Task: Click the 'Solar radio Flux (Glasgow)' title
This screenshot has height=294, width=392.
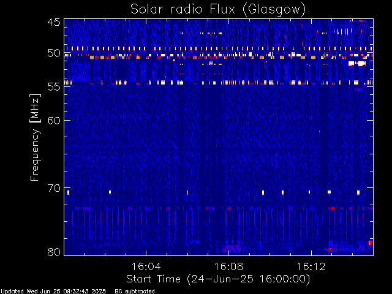Action: pyautogui.click(x=218, y=9)
